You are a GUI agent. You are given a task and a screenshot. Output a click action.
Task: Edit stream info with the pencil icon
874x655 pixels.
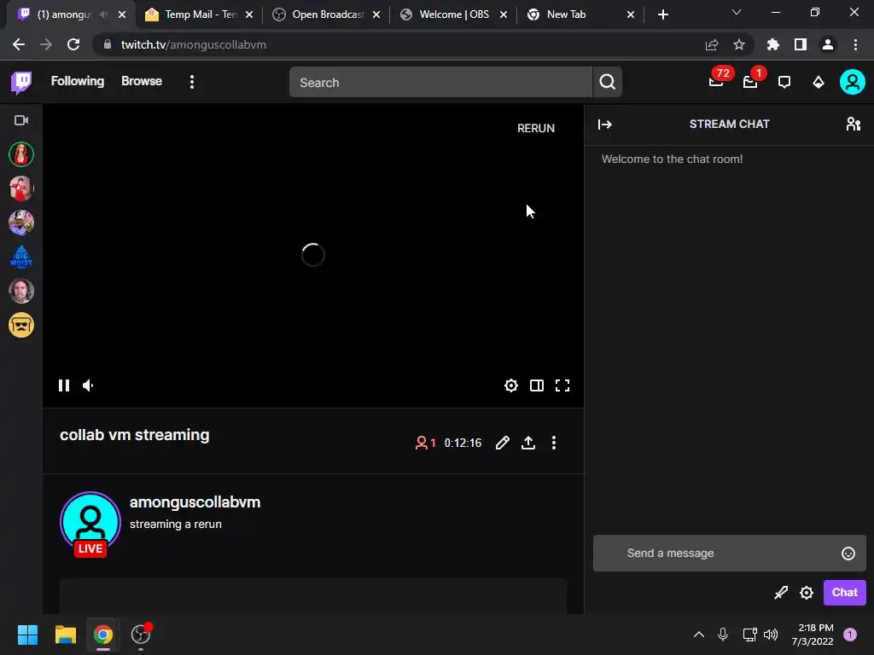coord(502,443)
